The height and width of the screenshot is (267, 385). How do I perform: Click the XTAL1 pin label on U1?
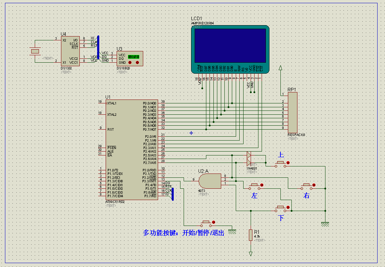(x=112, y=103)
